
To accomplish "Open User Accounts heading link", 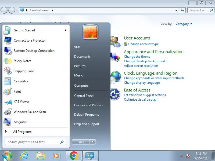I will 137,38.
